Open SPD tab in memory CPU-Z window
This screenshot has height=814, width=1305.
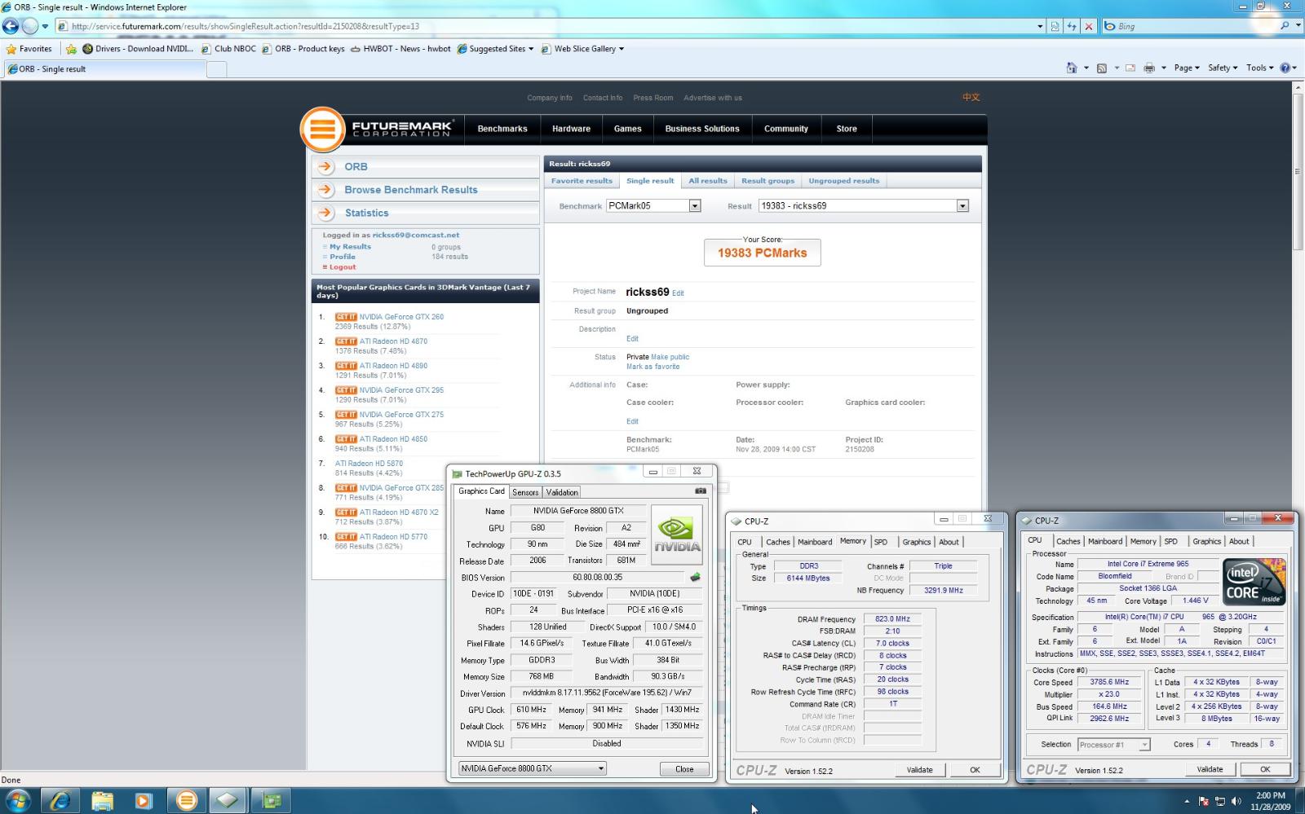pyautogui.click(x=881, y=542)
